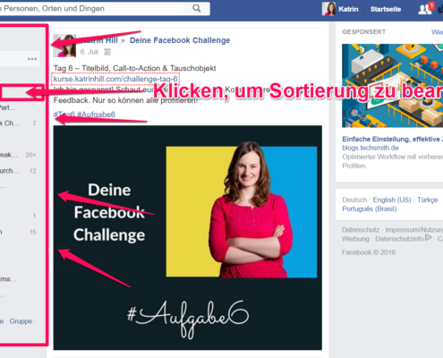Open the kurse.katrinhill.com/challenge-tag-6 link
The width and height of the screenshot is (443, 358).
pos(115,79)
